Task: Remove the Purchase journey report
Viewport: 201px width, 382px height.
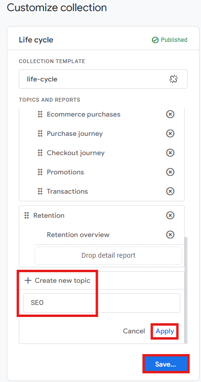Action: pyautogui.click(x=170, y=133)
